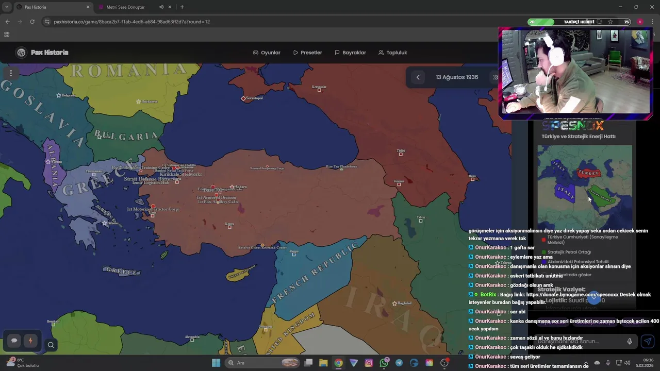The image size is (660, 371).
Task: Select Baku city marker
Action: click(472, 179)
